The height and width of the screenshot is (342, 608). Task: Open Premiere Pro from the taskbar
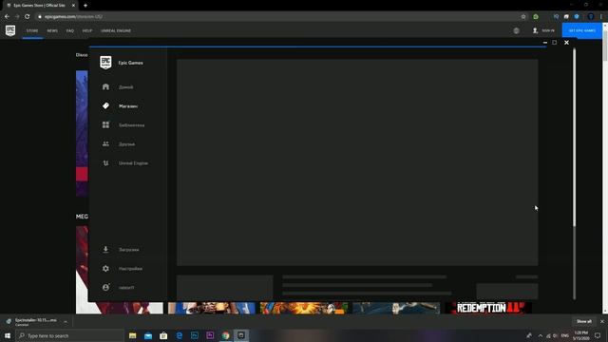click(210, 335)
